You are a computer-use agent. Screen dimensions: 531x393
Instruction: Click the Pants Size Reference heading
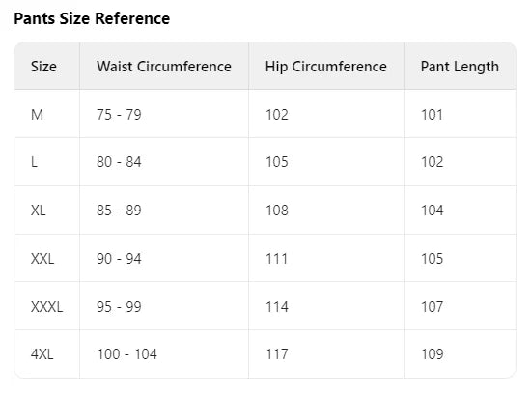[92, 18]
